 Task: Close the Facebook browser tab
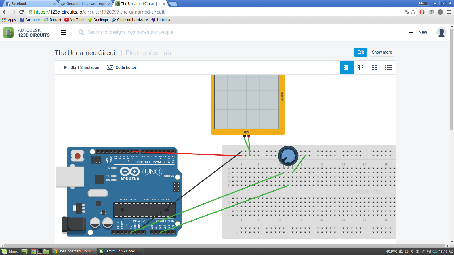pyautogui.click(x=54, y=4)
